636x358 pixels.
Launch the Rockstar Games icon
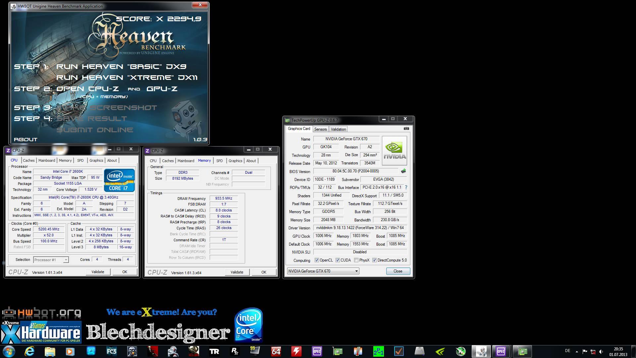[x=235, y=351]
